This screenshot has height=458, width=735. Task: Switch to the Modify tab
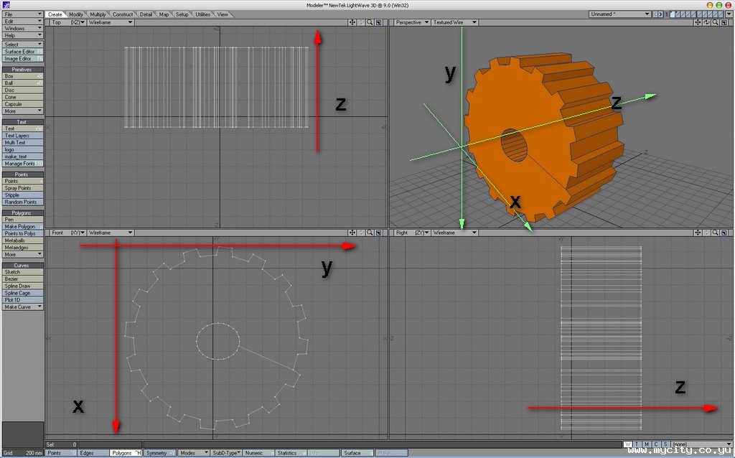pyautogui.click(x=76, y=14)
